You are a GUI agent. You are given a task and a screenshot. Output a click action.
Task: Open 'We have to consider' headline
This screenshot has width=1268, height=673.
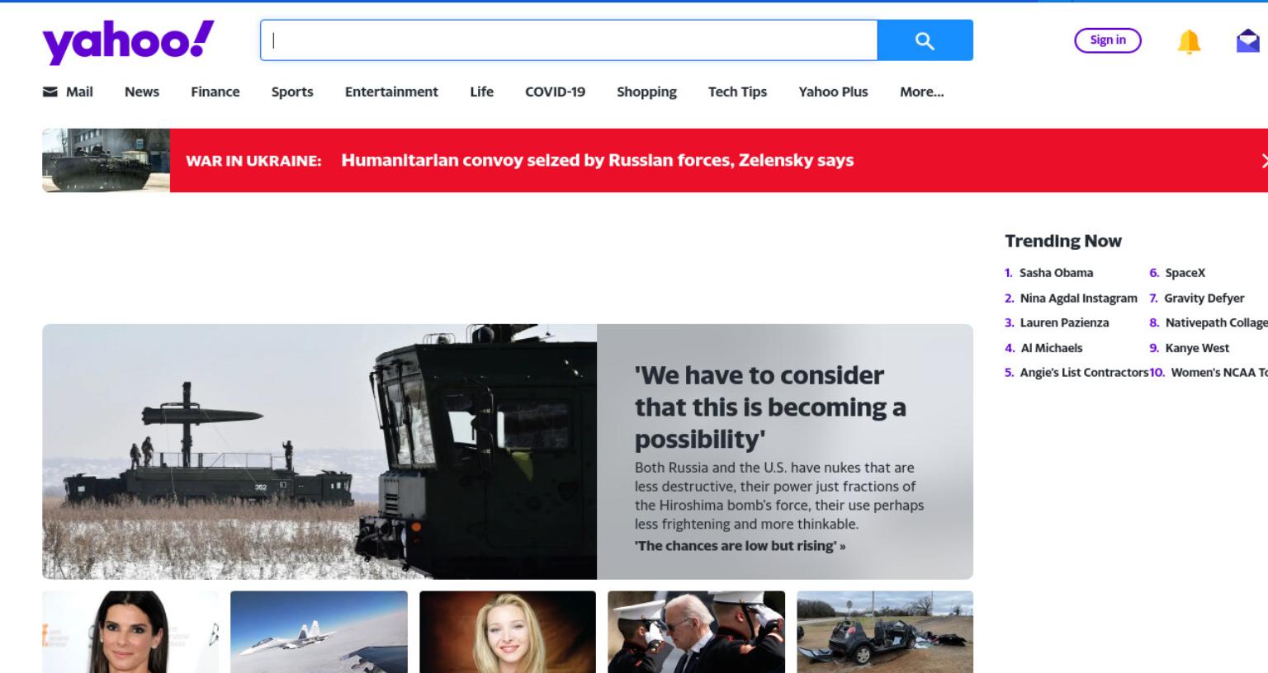tap(769, 407)
